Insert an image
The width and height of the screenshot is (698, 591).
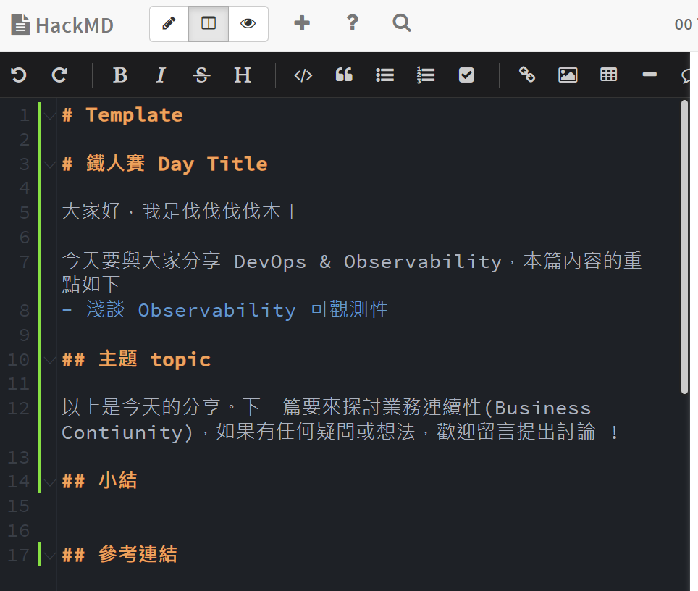(x=568, y=75)
